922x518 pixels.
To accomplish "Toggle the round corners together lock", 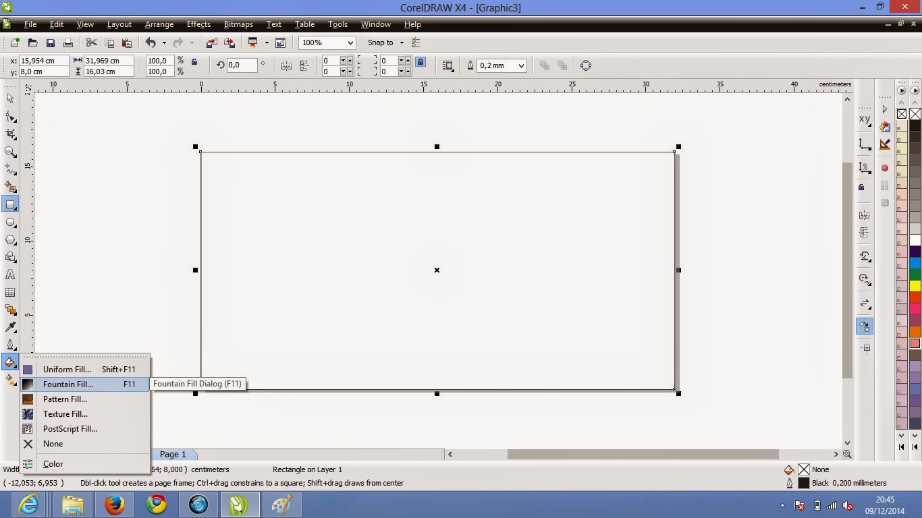I will (x=421, y=61).
